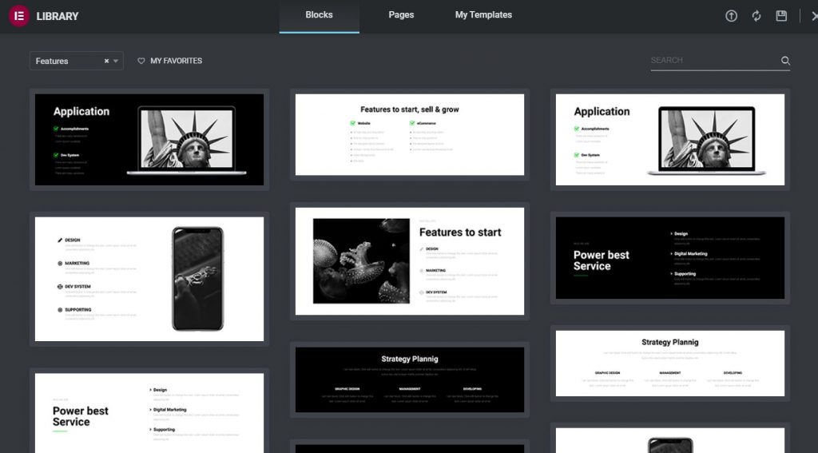Pick the jellyfish Features to start block
818x453 pixels.
coord(410,261)
